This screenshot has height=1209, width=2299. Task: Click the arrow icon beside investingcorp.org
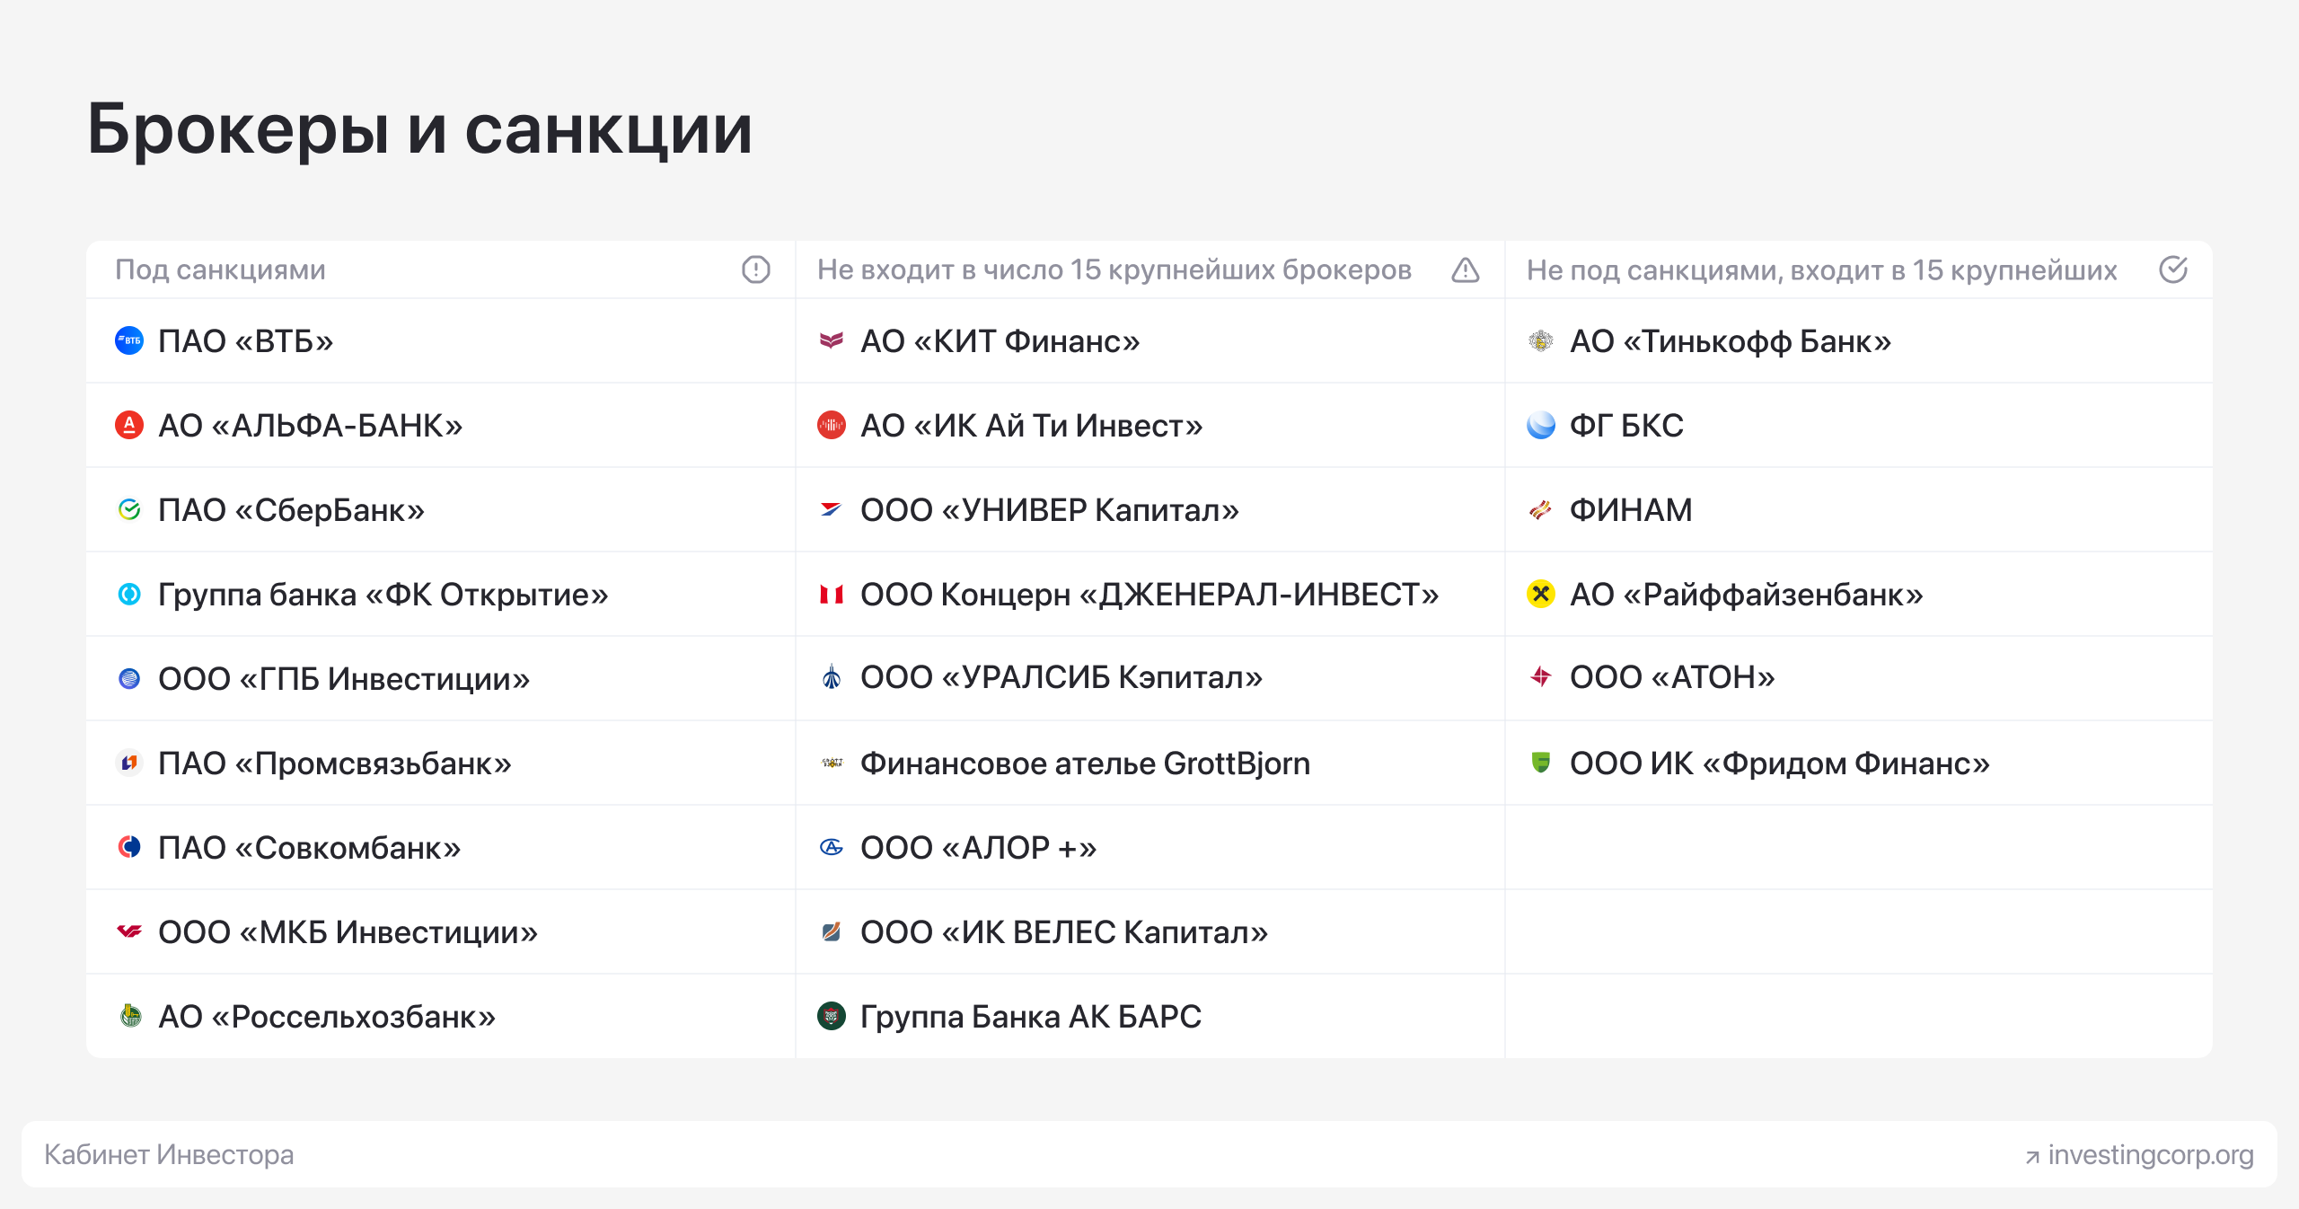coord(2032,1157)
